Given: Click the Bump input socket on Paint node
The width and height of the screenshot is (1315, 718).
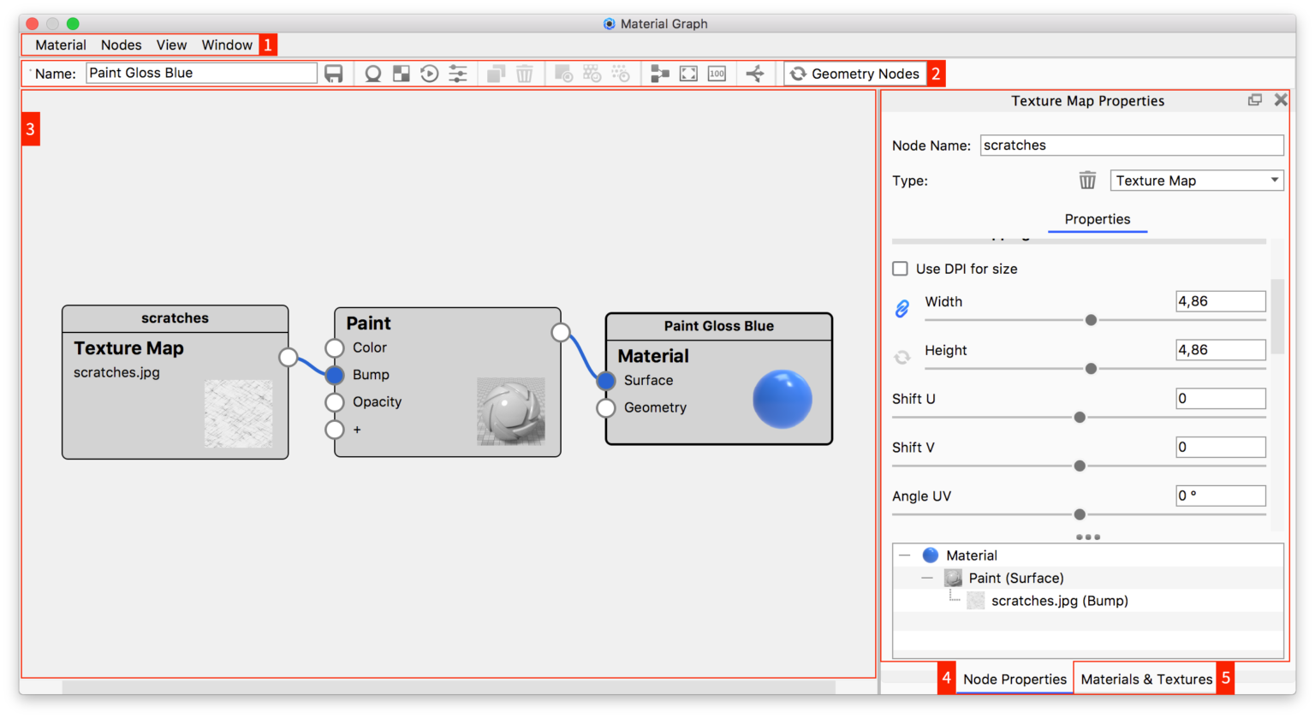Looking at the screenshot, I should 334,375.
